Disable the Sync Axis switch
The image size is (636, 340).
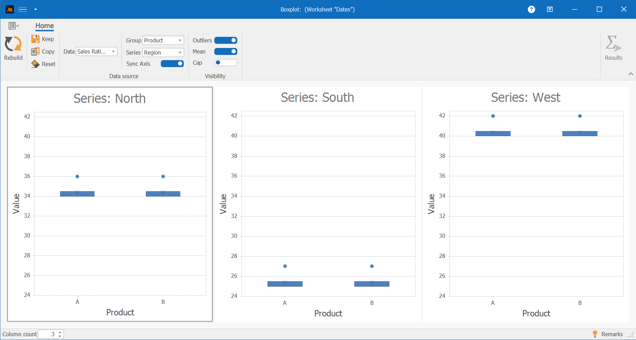172,64
